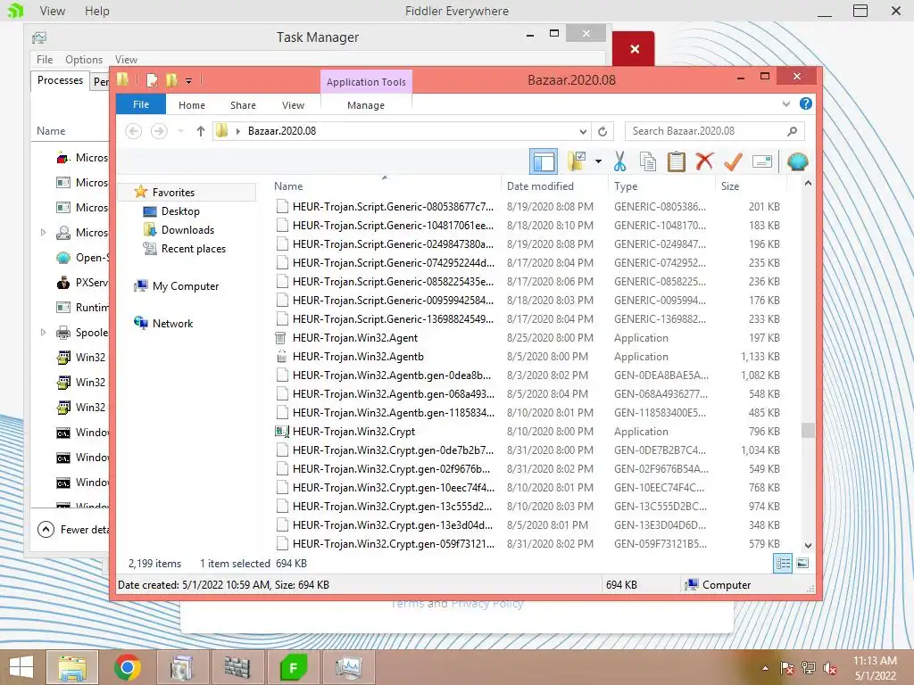Click the Search Bazaar.2020.08 field

(x=715, y=131)
